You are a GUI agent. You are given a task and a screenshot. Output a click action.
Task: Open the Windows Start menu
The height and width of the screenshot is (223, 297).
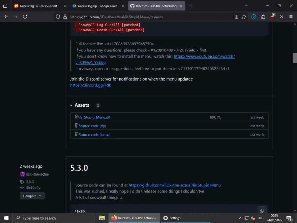[6, 218]
